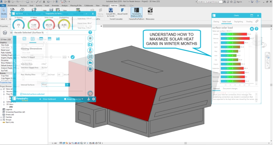Click the Surface % Glazed value field
The height and width of the screenshot is (145, 273).
(65, 57)
